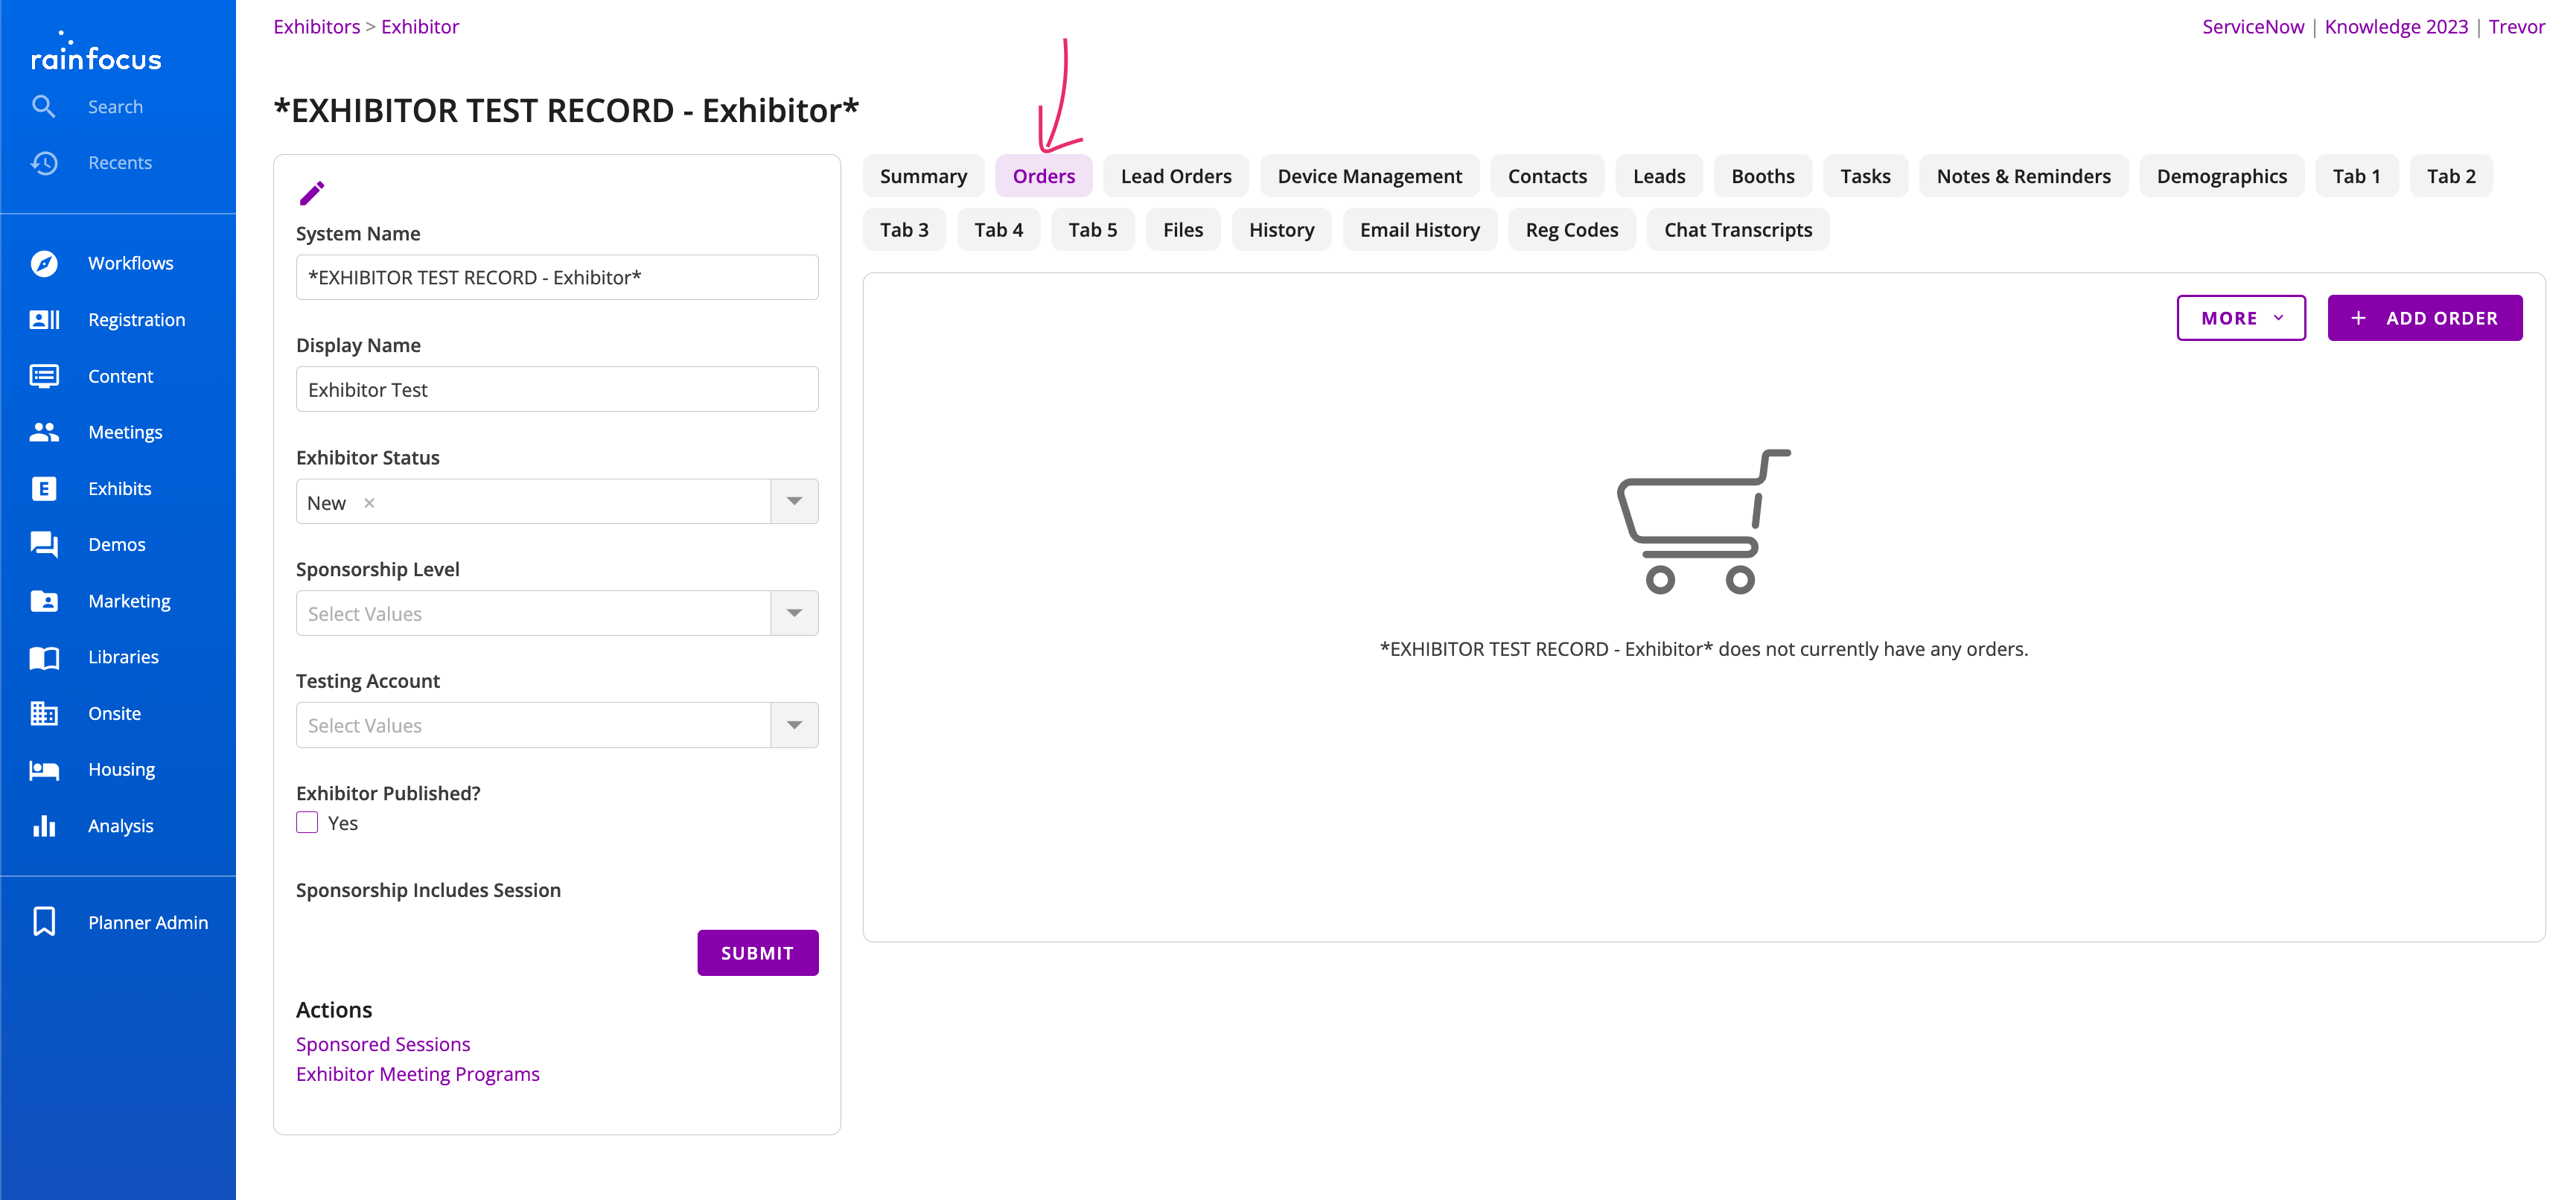
Task: Click the Recents clock icon
Action: [x=44, y=163]
